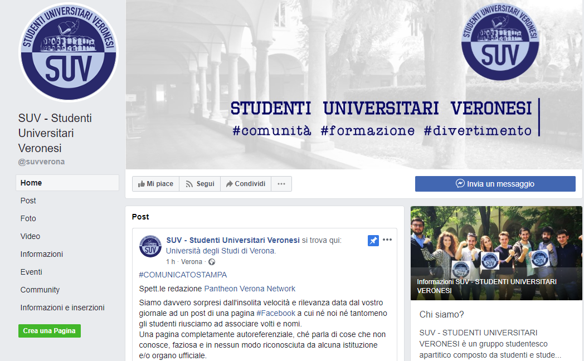
Task: Select Video in the left navigation
Action: [30, 236]
